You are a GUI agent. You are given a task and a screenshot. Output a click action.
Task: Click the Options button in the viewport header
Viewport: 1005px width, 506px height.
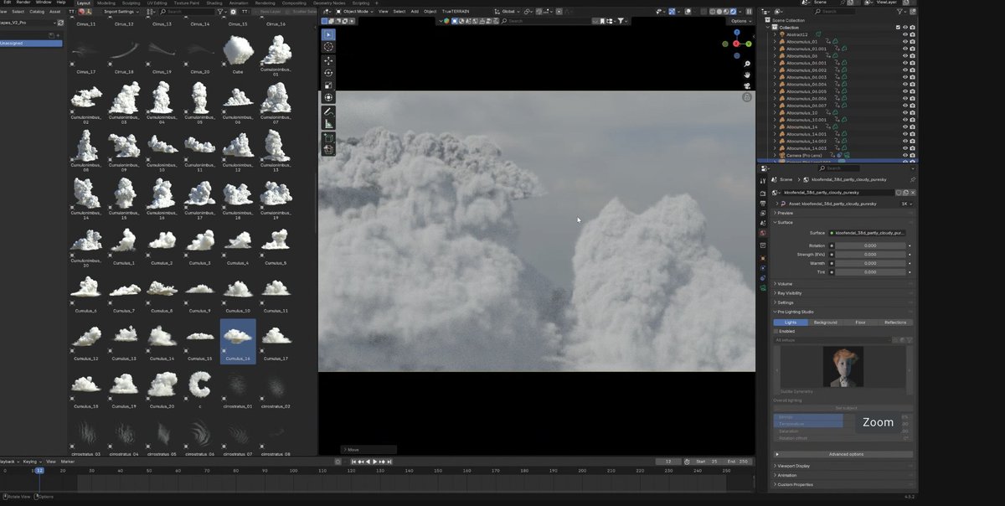pos(739,21)
